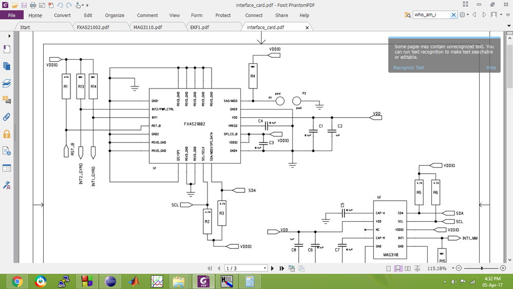The width and height of the screenshot is (513, 289).
Task: Open the Edit ribbon tab
Action: (88, 15)
